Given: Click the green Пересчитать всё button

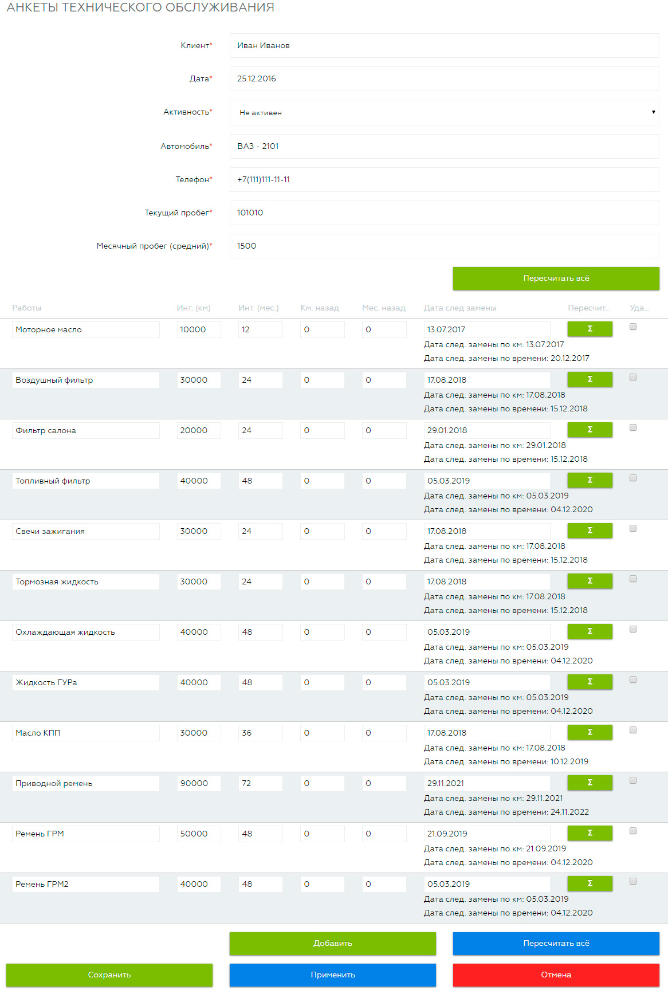Looking at the screenshot, I should (556, 278).
